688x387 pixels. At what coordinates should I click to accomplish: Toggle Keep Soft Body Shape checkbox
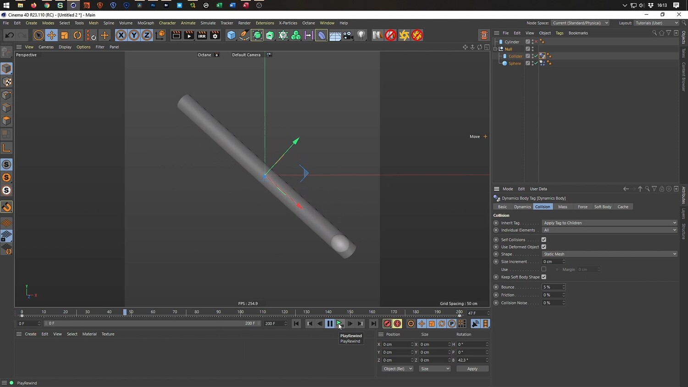coord(544,277)
